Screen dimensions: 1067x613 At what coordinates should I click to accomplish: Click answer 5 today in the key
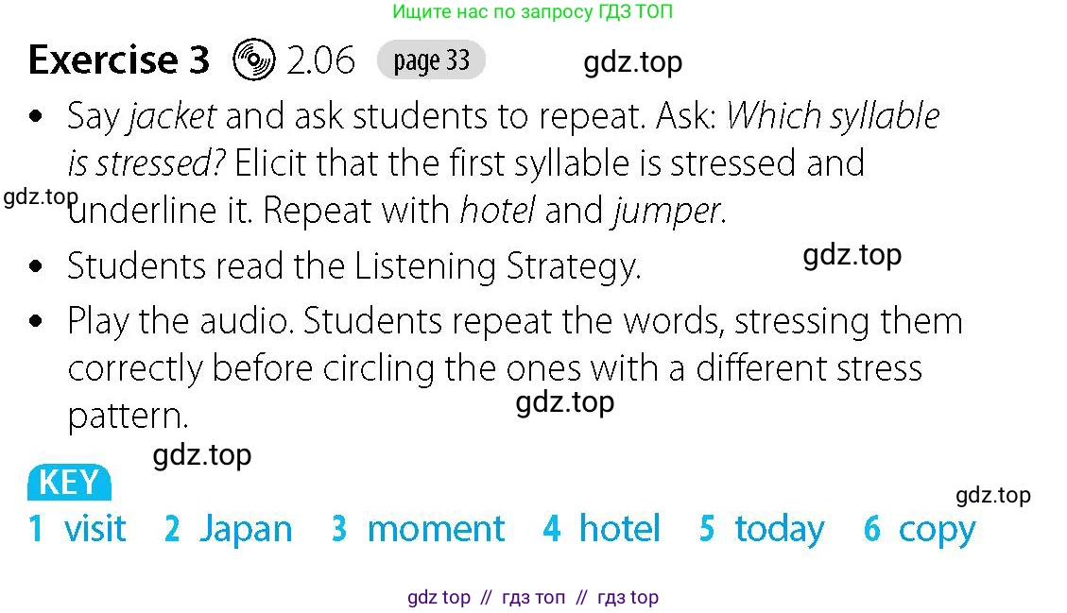pos(762,529)
